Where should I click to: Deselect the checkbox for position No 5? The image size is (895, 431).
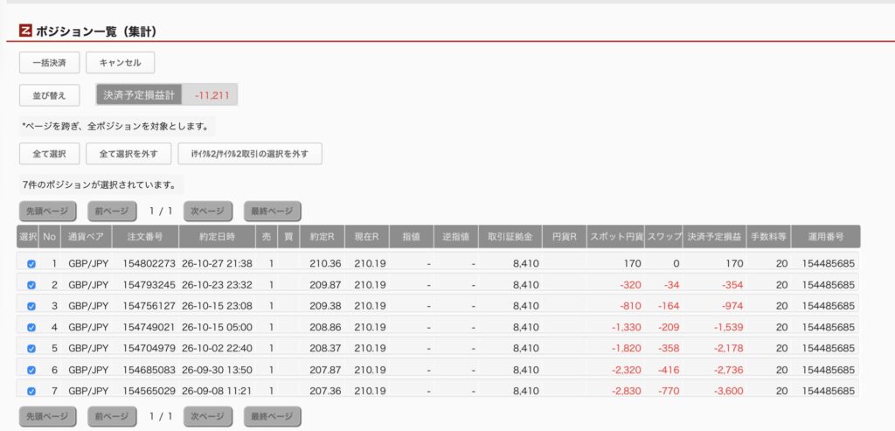click(31, 348)
